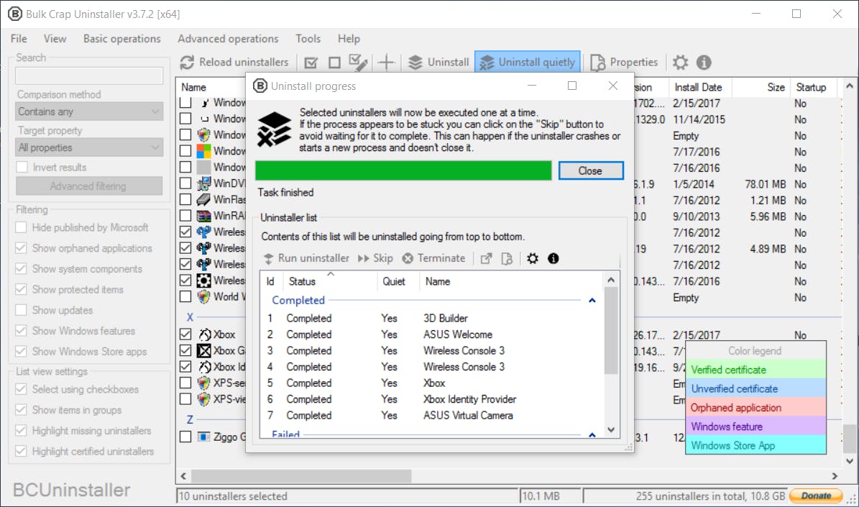Click the WinFlash icon in the list
This screenshot has width=859, height=507.
coord(204,199)
